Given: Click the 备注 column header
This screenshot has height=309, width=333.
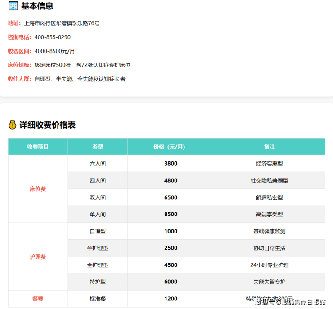Looking at the screenshot, I should (x=269, y=147).
